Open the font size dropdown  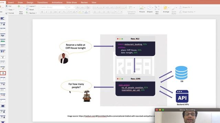[x=74, y=7]
